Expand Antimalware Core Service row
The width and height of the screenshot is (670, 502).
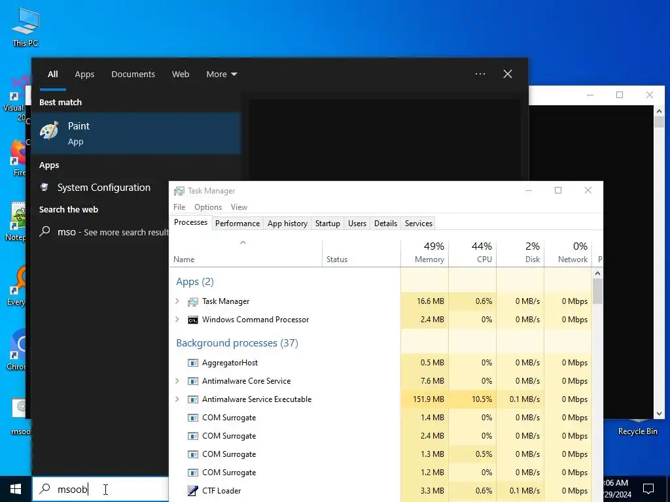(x=177, y=381)
